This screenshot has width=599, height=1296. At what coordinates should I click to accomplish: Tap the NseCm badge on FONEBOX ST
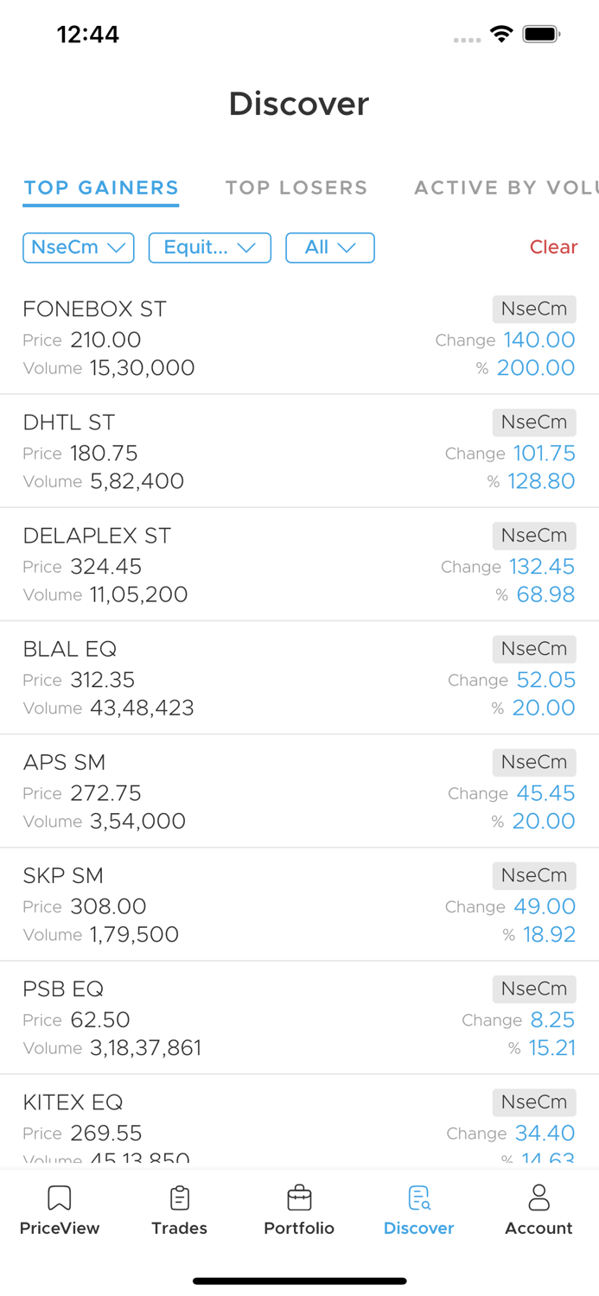(x=534, y=309)
